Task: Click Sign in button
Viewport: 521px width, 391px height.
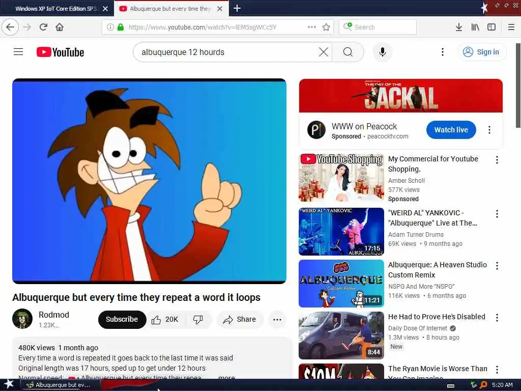Action: click(482, 52)
